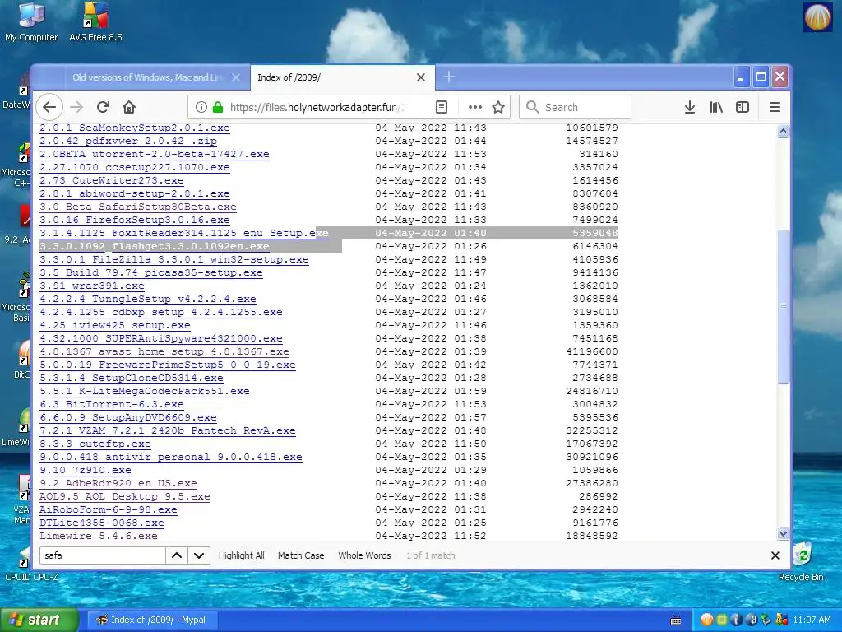
Task: Download SafariSetup30Beta.exe link
Action: coord(138,207)
